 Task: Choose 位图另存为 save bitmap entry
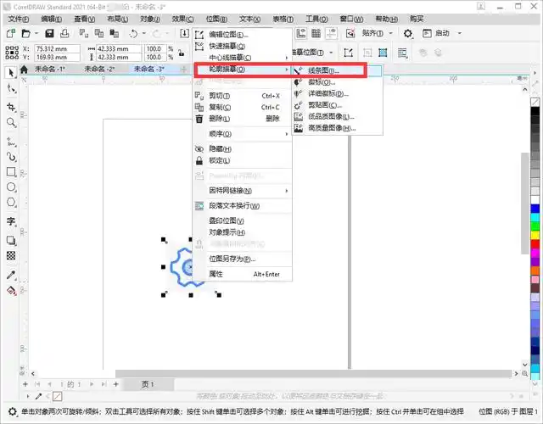(x=243, y=259)
